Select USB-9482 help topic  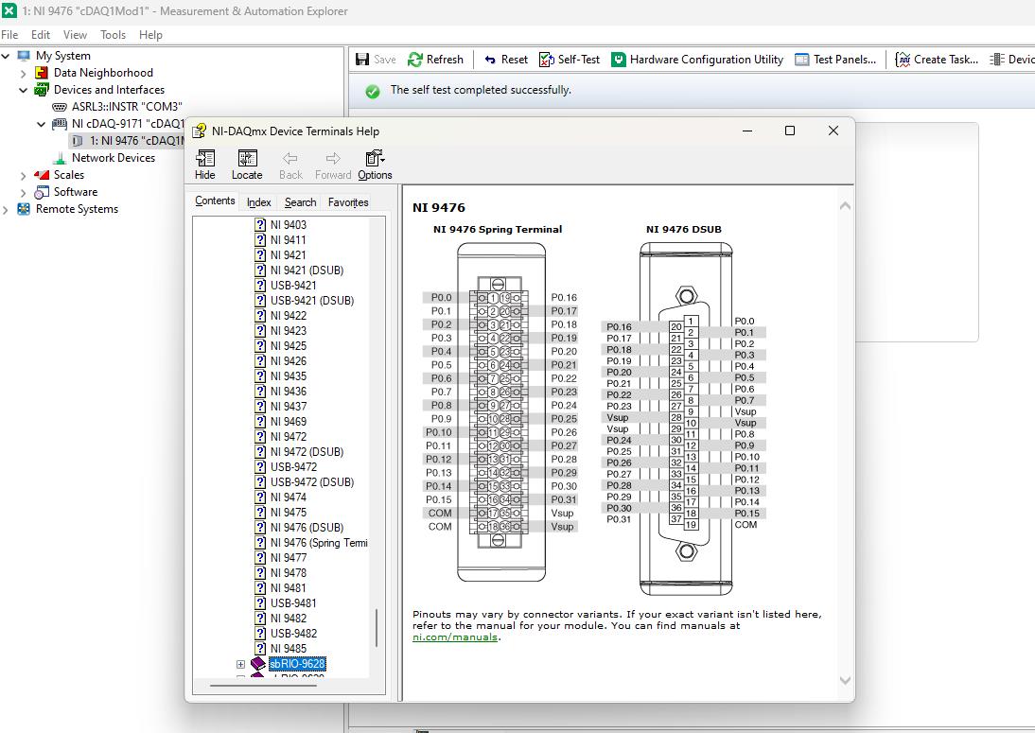click(293, 634)
